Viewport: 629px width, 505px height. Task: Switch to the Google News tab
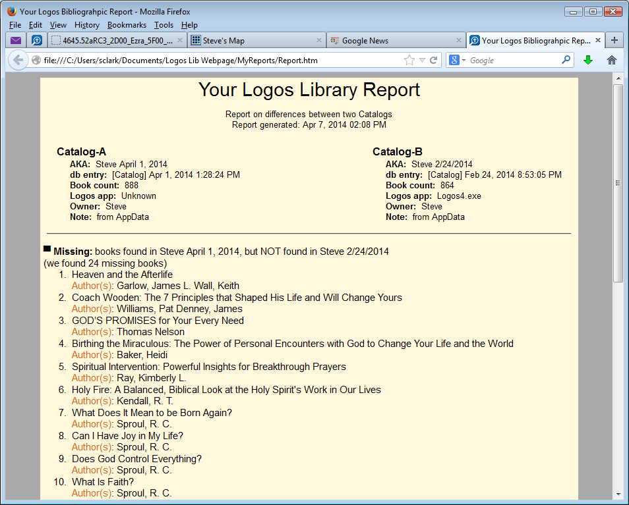(396, 40)
